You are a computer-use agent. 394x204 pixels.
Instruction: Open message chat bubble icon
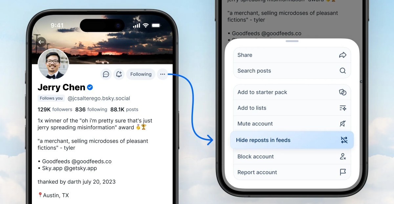point(106,74)
